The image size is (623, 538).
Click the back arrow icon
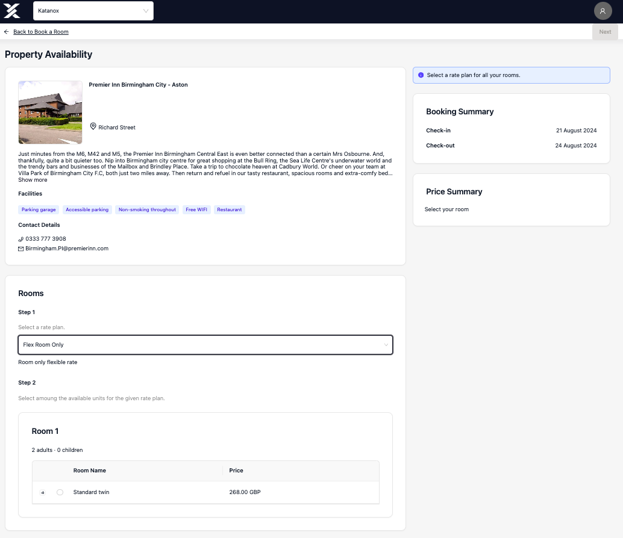point(7,32)
